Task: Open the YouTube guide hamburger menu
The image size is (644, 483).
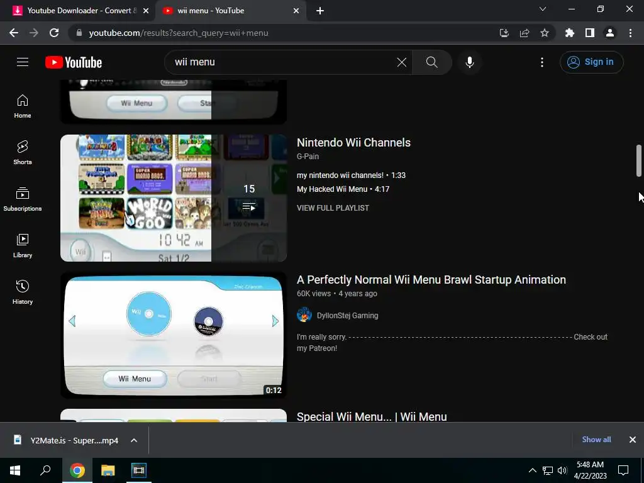Action: coord(23,62)
